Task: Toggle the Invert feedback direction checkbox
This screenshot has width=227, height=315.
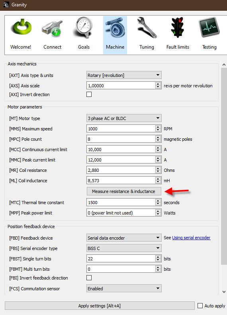Action: click(89, 278)
